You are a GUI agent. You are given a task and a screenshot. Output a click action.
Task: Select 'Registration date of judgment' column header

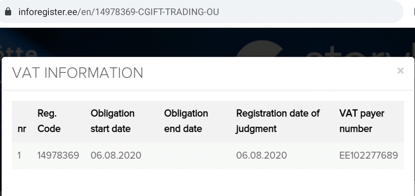[278, 121]
